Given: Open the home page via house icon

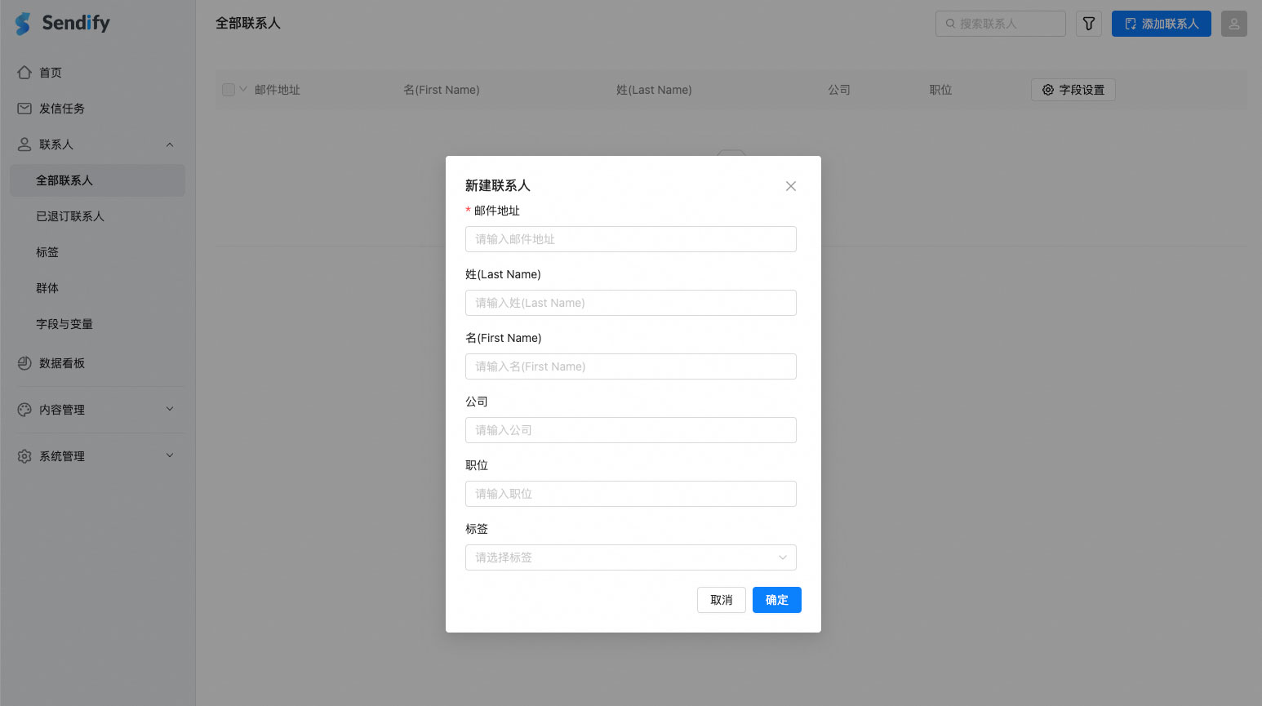Looking at the screenshot, I should pos(24,73).
